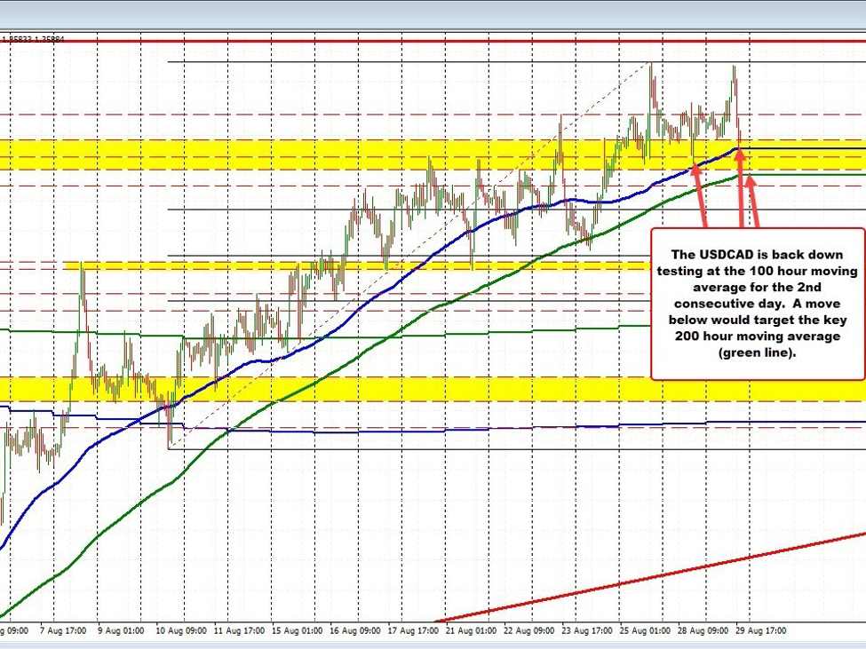This screenshot has width=866, height=649.
Task: Click the "7 Aug 17:00" time axis label
Action: point(63,630)
